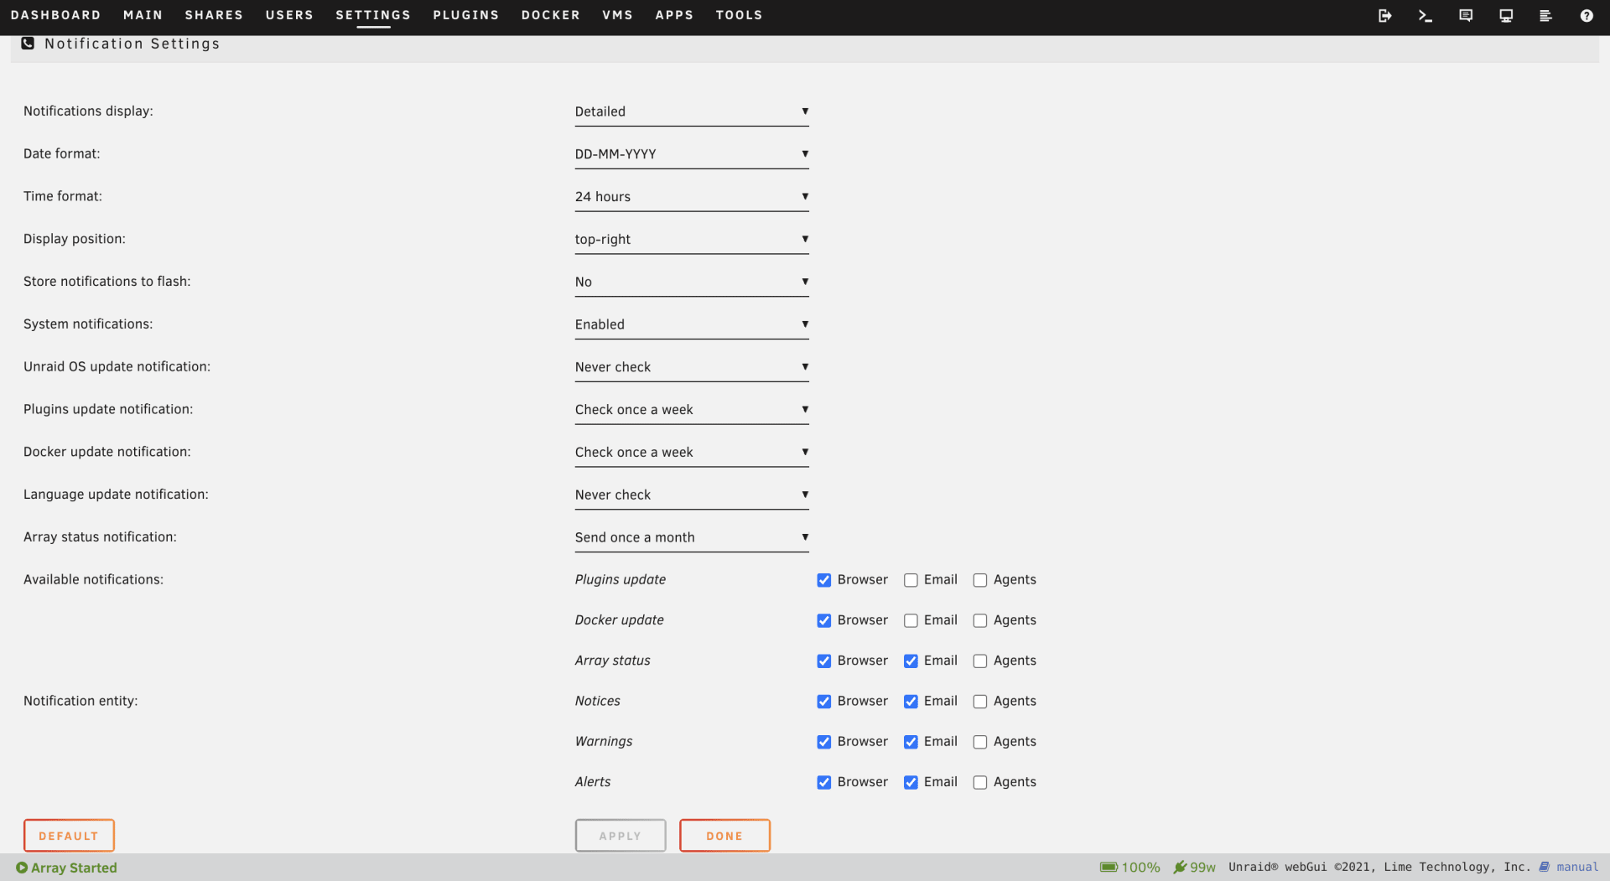Open the manual link in footer
Viewport: 1610px width, 881px height.
(x=1577, y=867)
